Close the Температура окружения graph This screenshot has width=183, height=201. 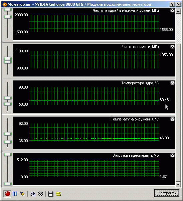click(x=172, y=119)
